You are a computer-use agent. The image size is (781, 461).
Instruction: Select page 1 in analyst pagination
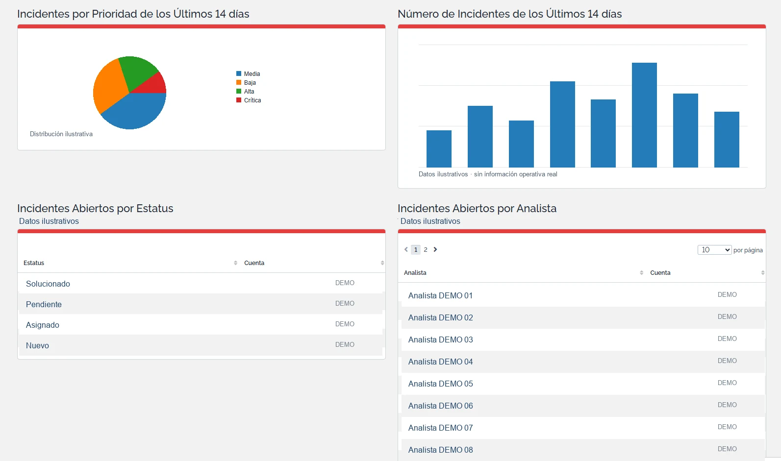[416, 250]
